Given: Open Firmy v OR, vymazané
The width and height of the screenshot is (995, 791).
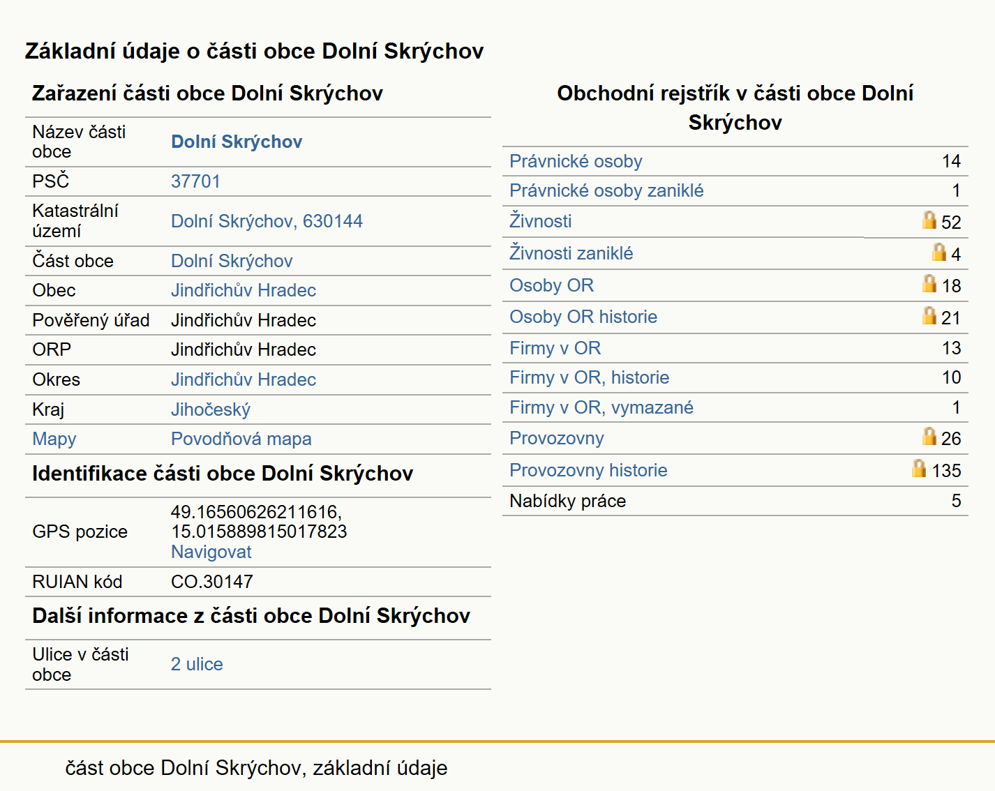Looking at the screenshot, I should [x=601, y=407].
